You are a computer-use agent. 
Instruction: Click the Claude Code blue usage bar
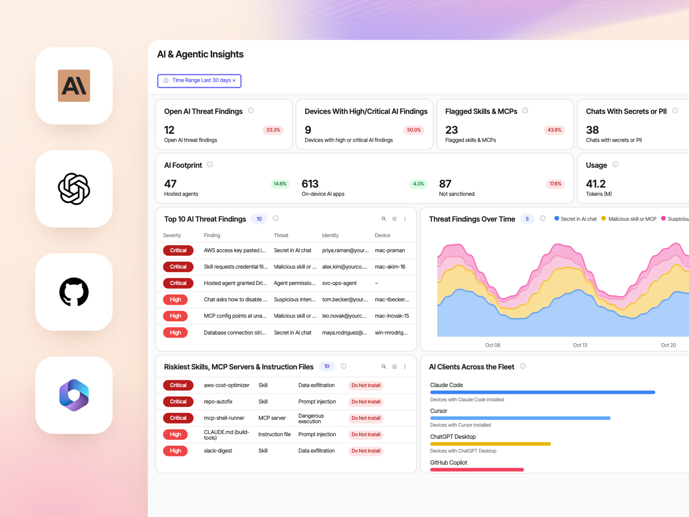[543, 392]
